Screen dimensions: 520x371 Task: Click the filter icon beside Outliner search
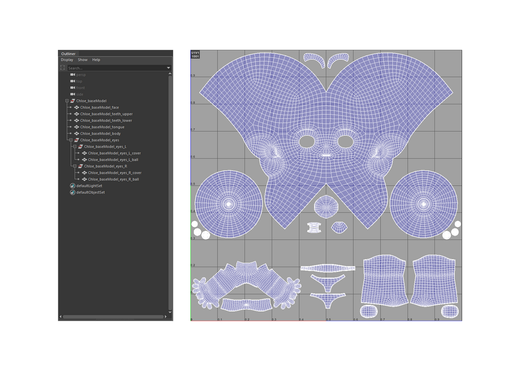tap(63, 68)
